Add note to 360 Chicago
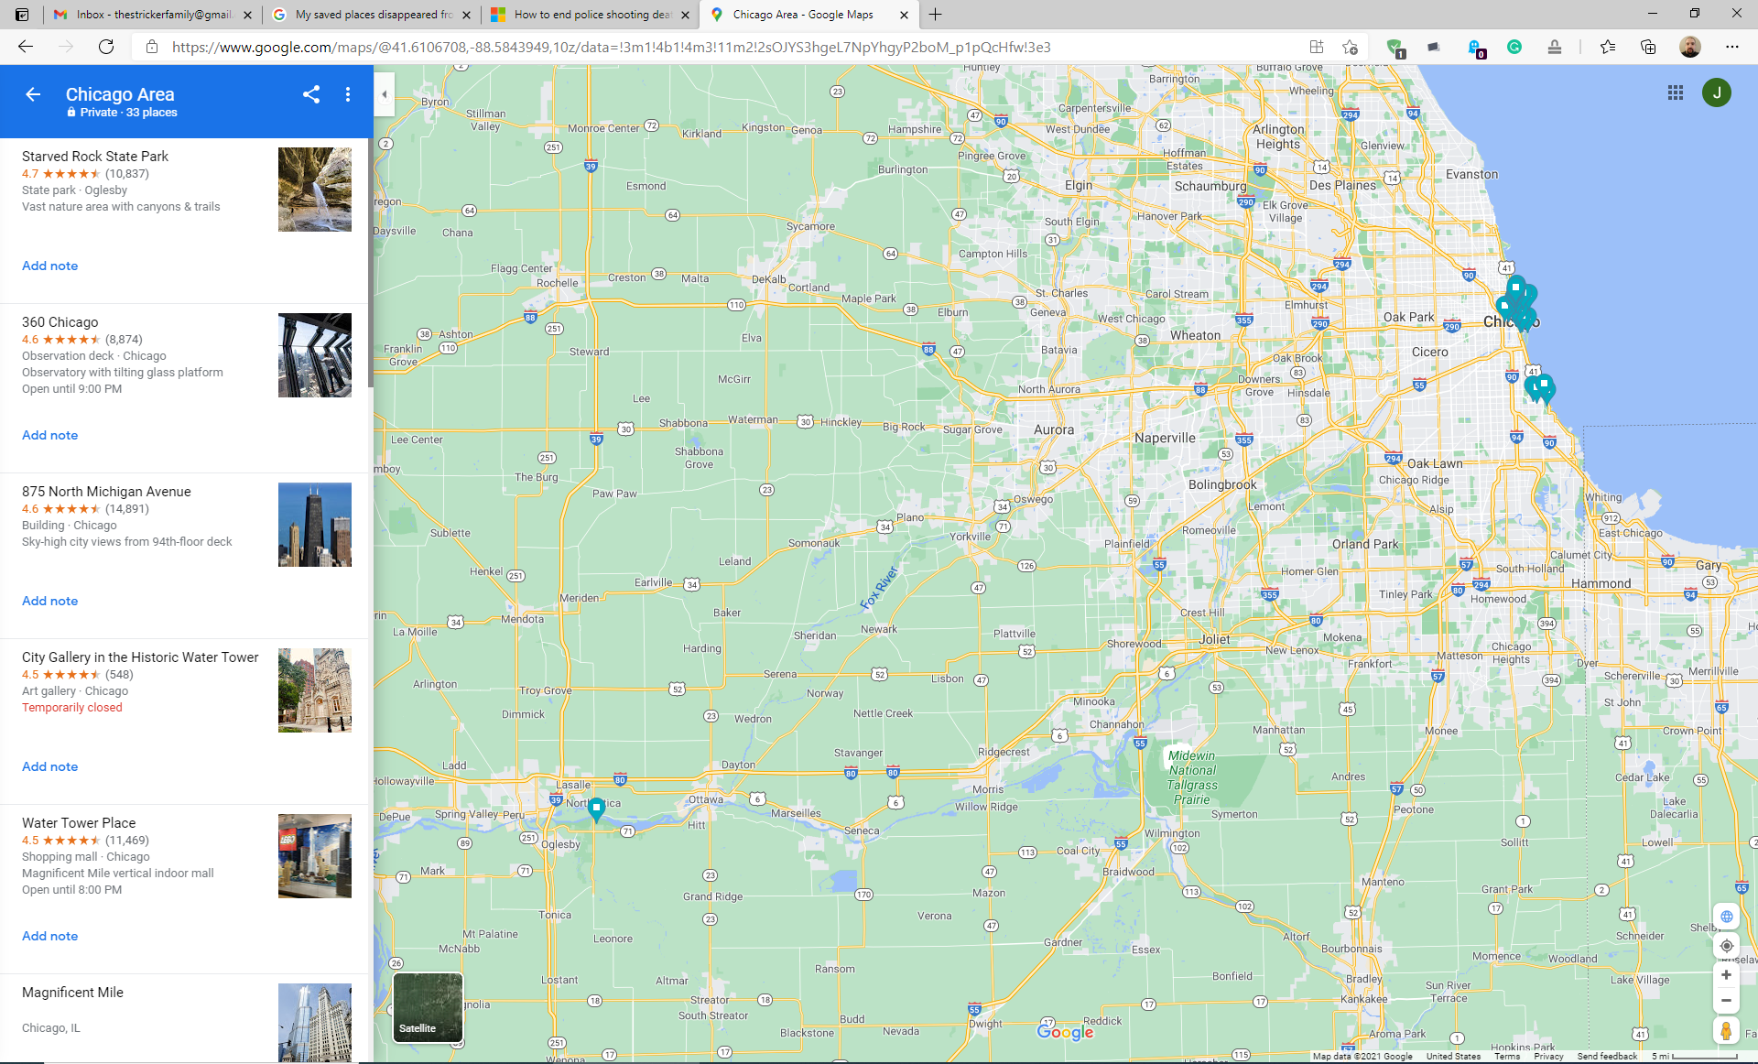1758x1064 pixels. point(49,435)
